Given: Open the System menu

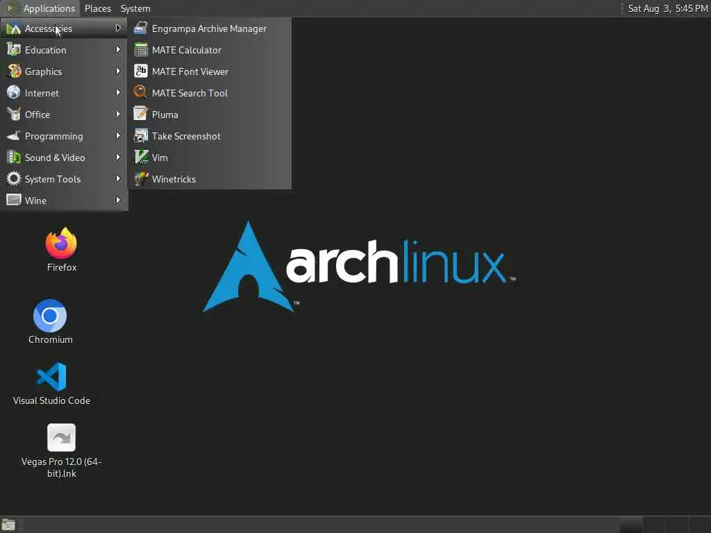Looking at the screenshot, I should 135,8.
